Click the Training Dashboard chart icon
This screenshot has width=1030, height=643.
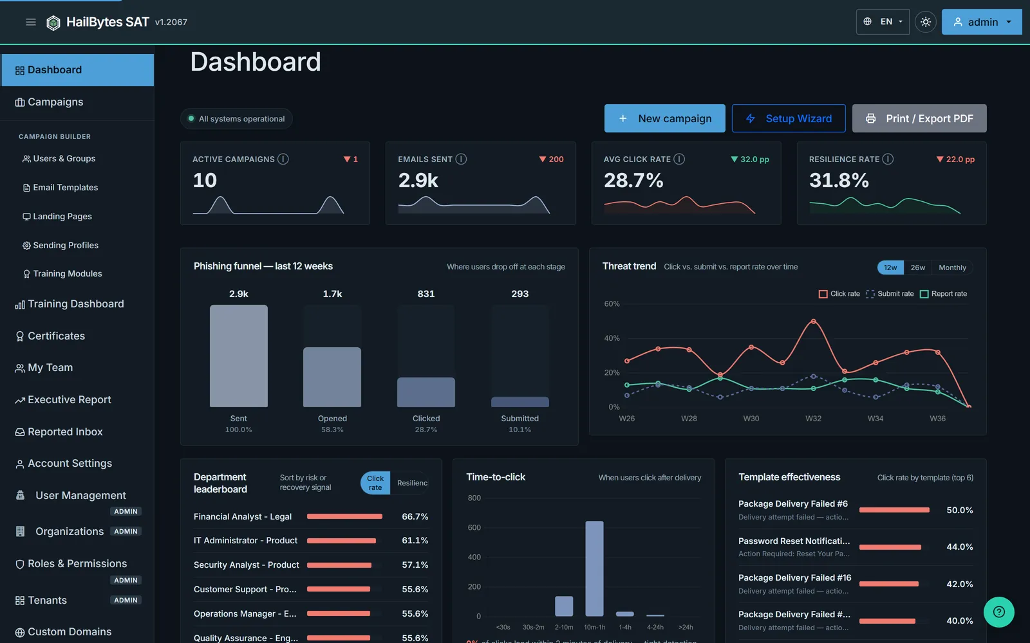[20, 305]
